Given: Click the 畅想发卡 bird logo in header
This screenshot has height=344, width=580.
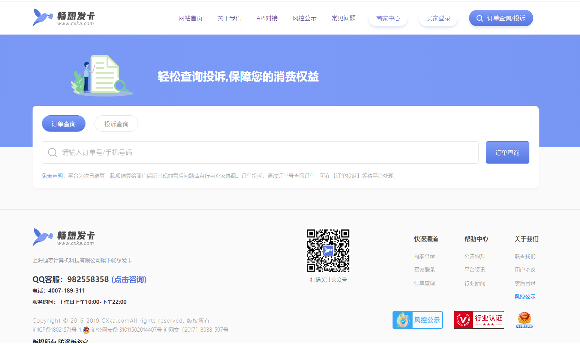Looking at the screenshot, I should coord(63,18).
